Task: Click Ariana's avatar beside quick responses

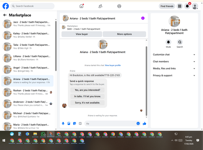Action: click(64, 105)
